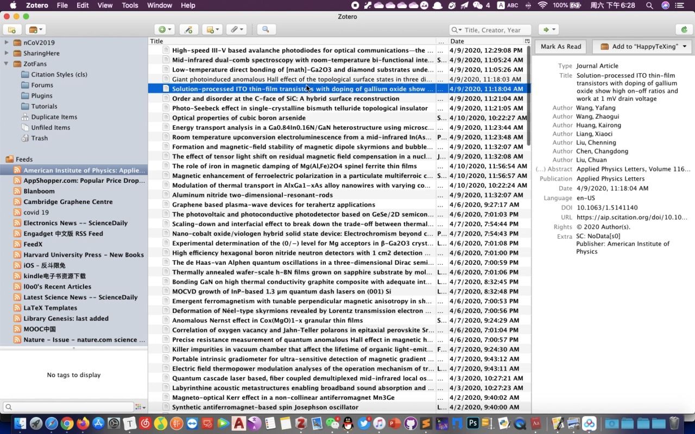Expand the (...) Abstract field
The height and width of the screenshot is (434, 695).
pos(554,169)
